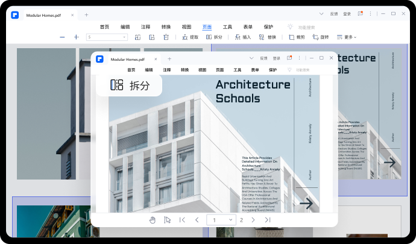Click the large 拆分 split button
416x244 pixels.
(128, 85)
